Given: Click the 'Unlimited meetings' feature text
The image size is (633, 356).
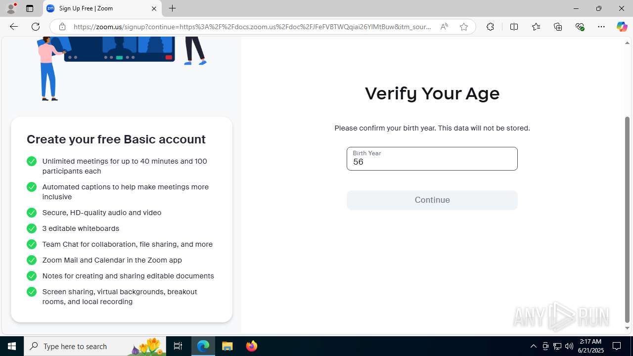Looking at the screenshot, I should click(x=125, y=166).
